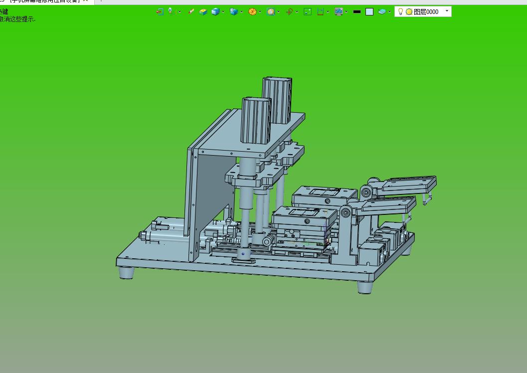Click the light blue face color swatch
Screen dimensions: 527x373
[x=369, y=12]
